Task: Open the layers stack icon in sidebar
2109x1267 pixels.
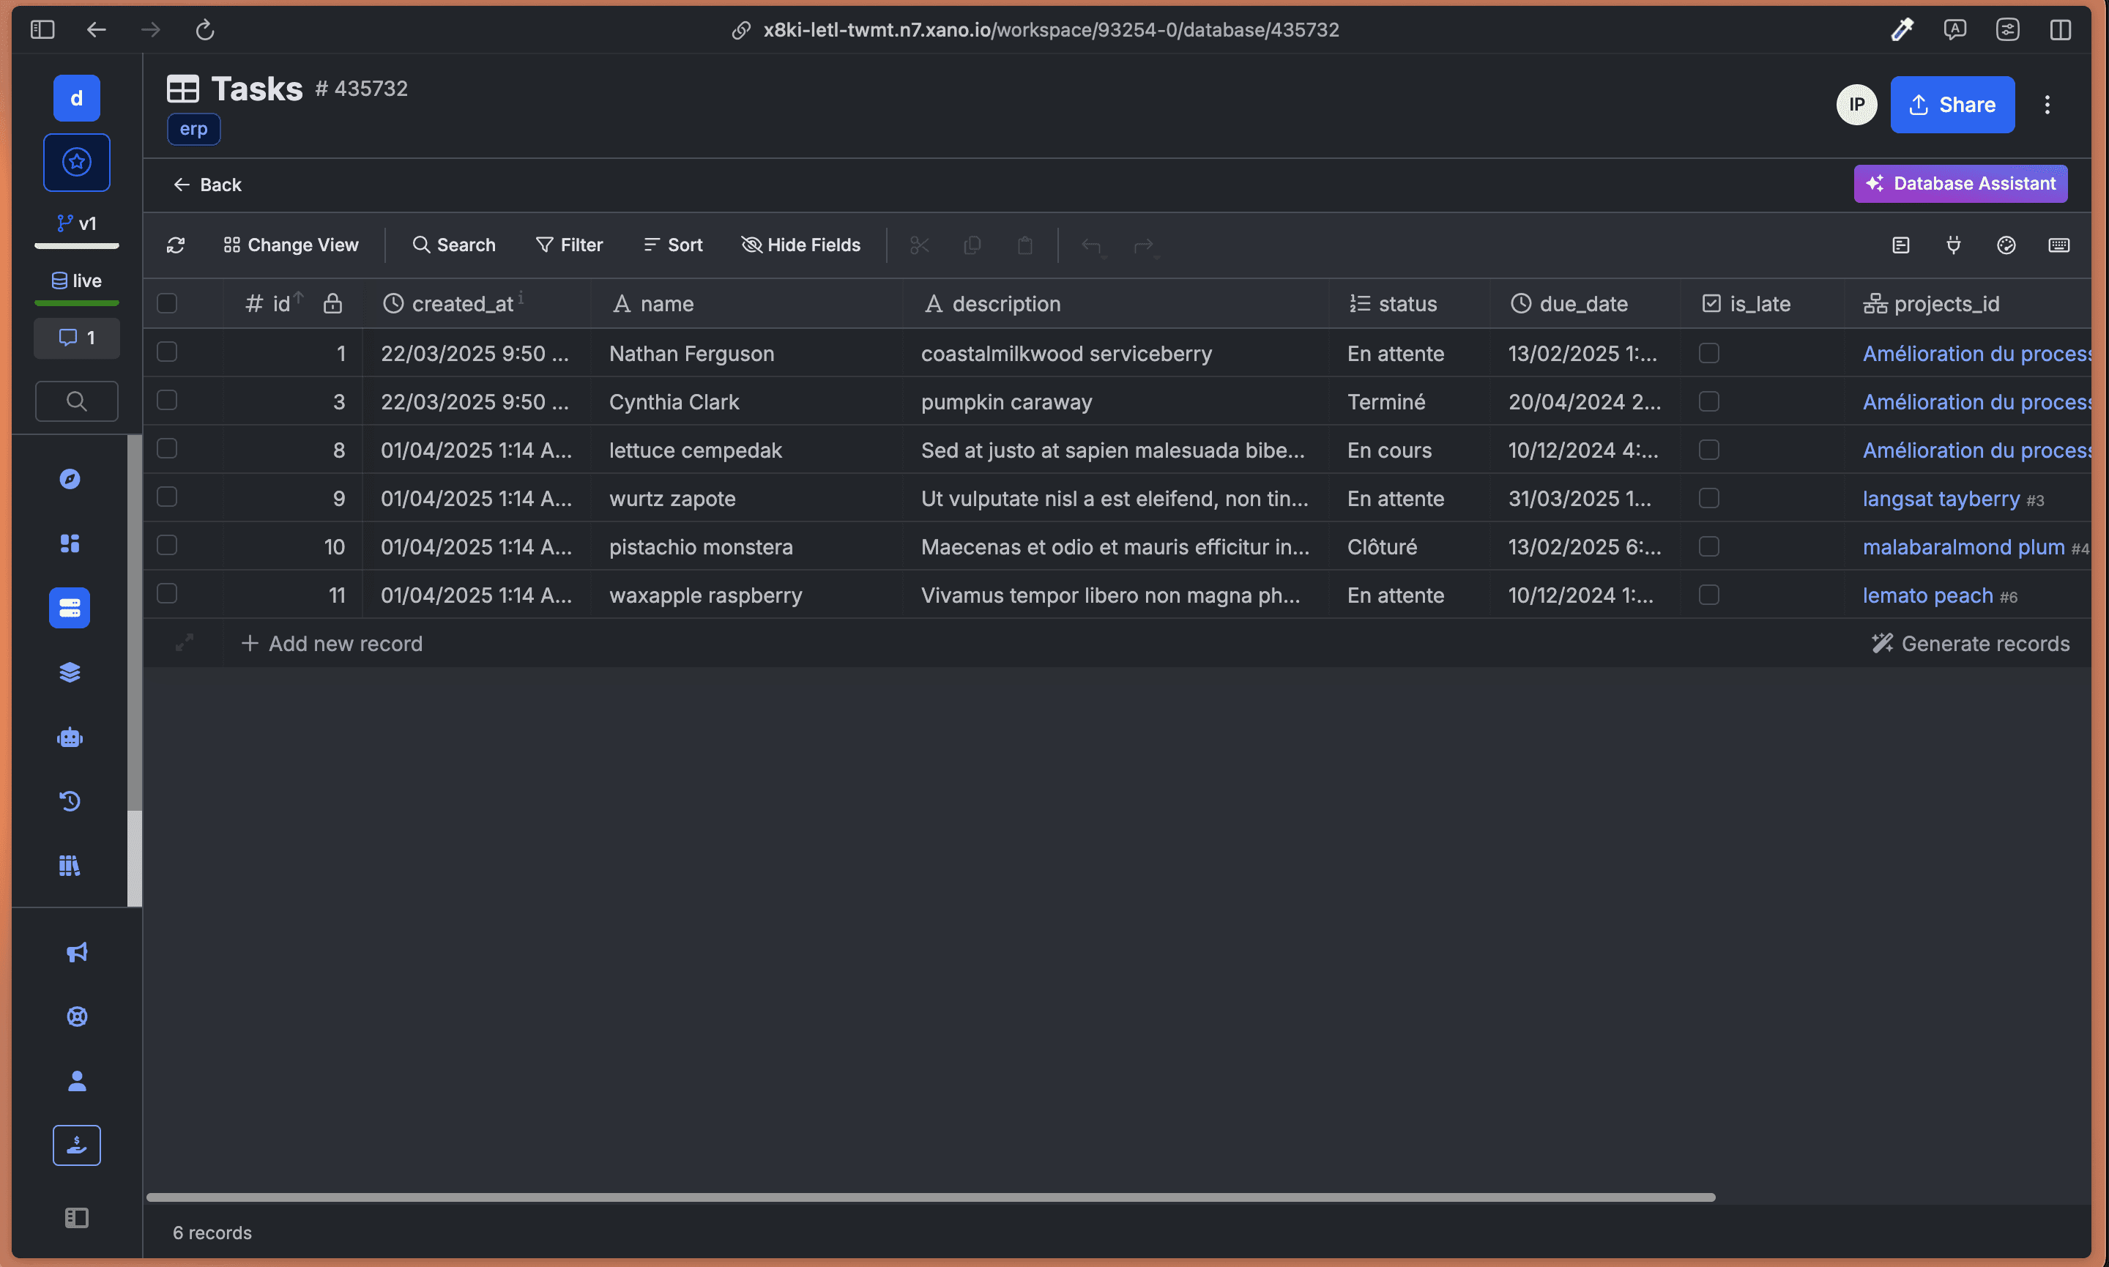Action: pyautogui.click(x=70, y=673)
